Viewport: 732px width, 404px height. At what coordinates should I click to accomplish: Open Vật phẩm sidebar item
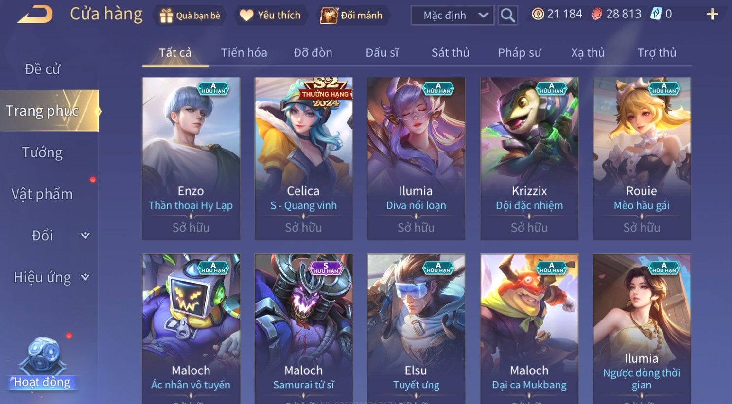[42, 194]
